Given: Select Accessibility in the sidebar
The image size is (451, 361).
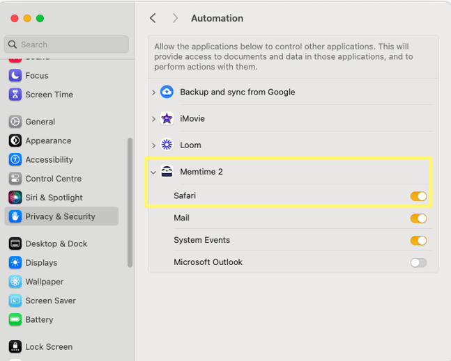Looking at the screenshot, I should click(x=61, y=159).
